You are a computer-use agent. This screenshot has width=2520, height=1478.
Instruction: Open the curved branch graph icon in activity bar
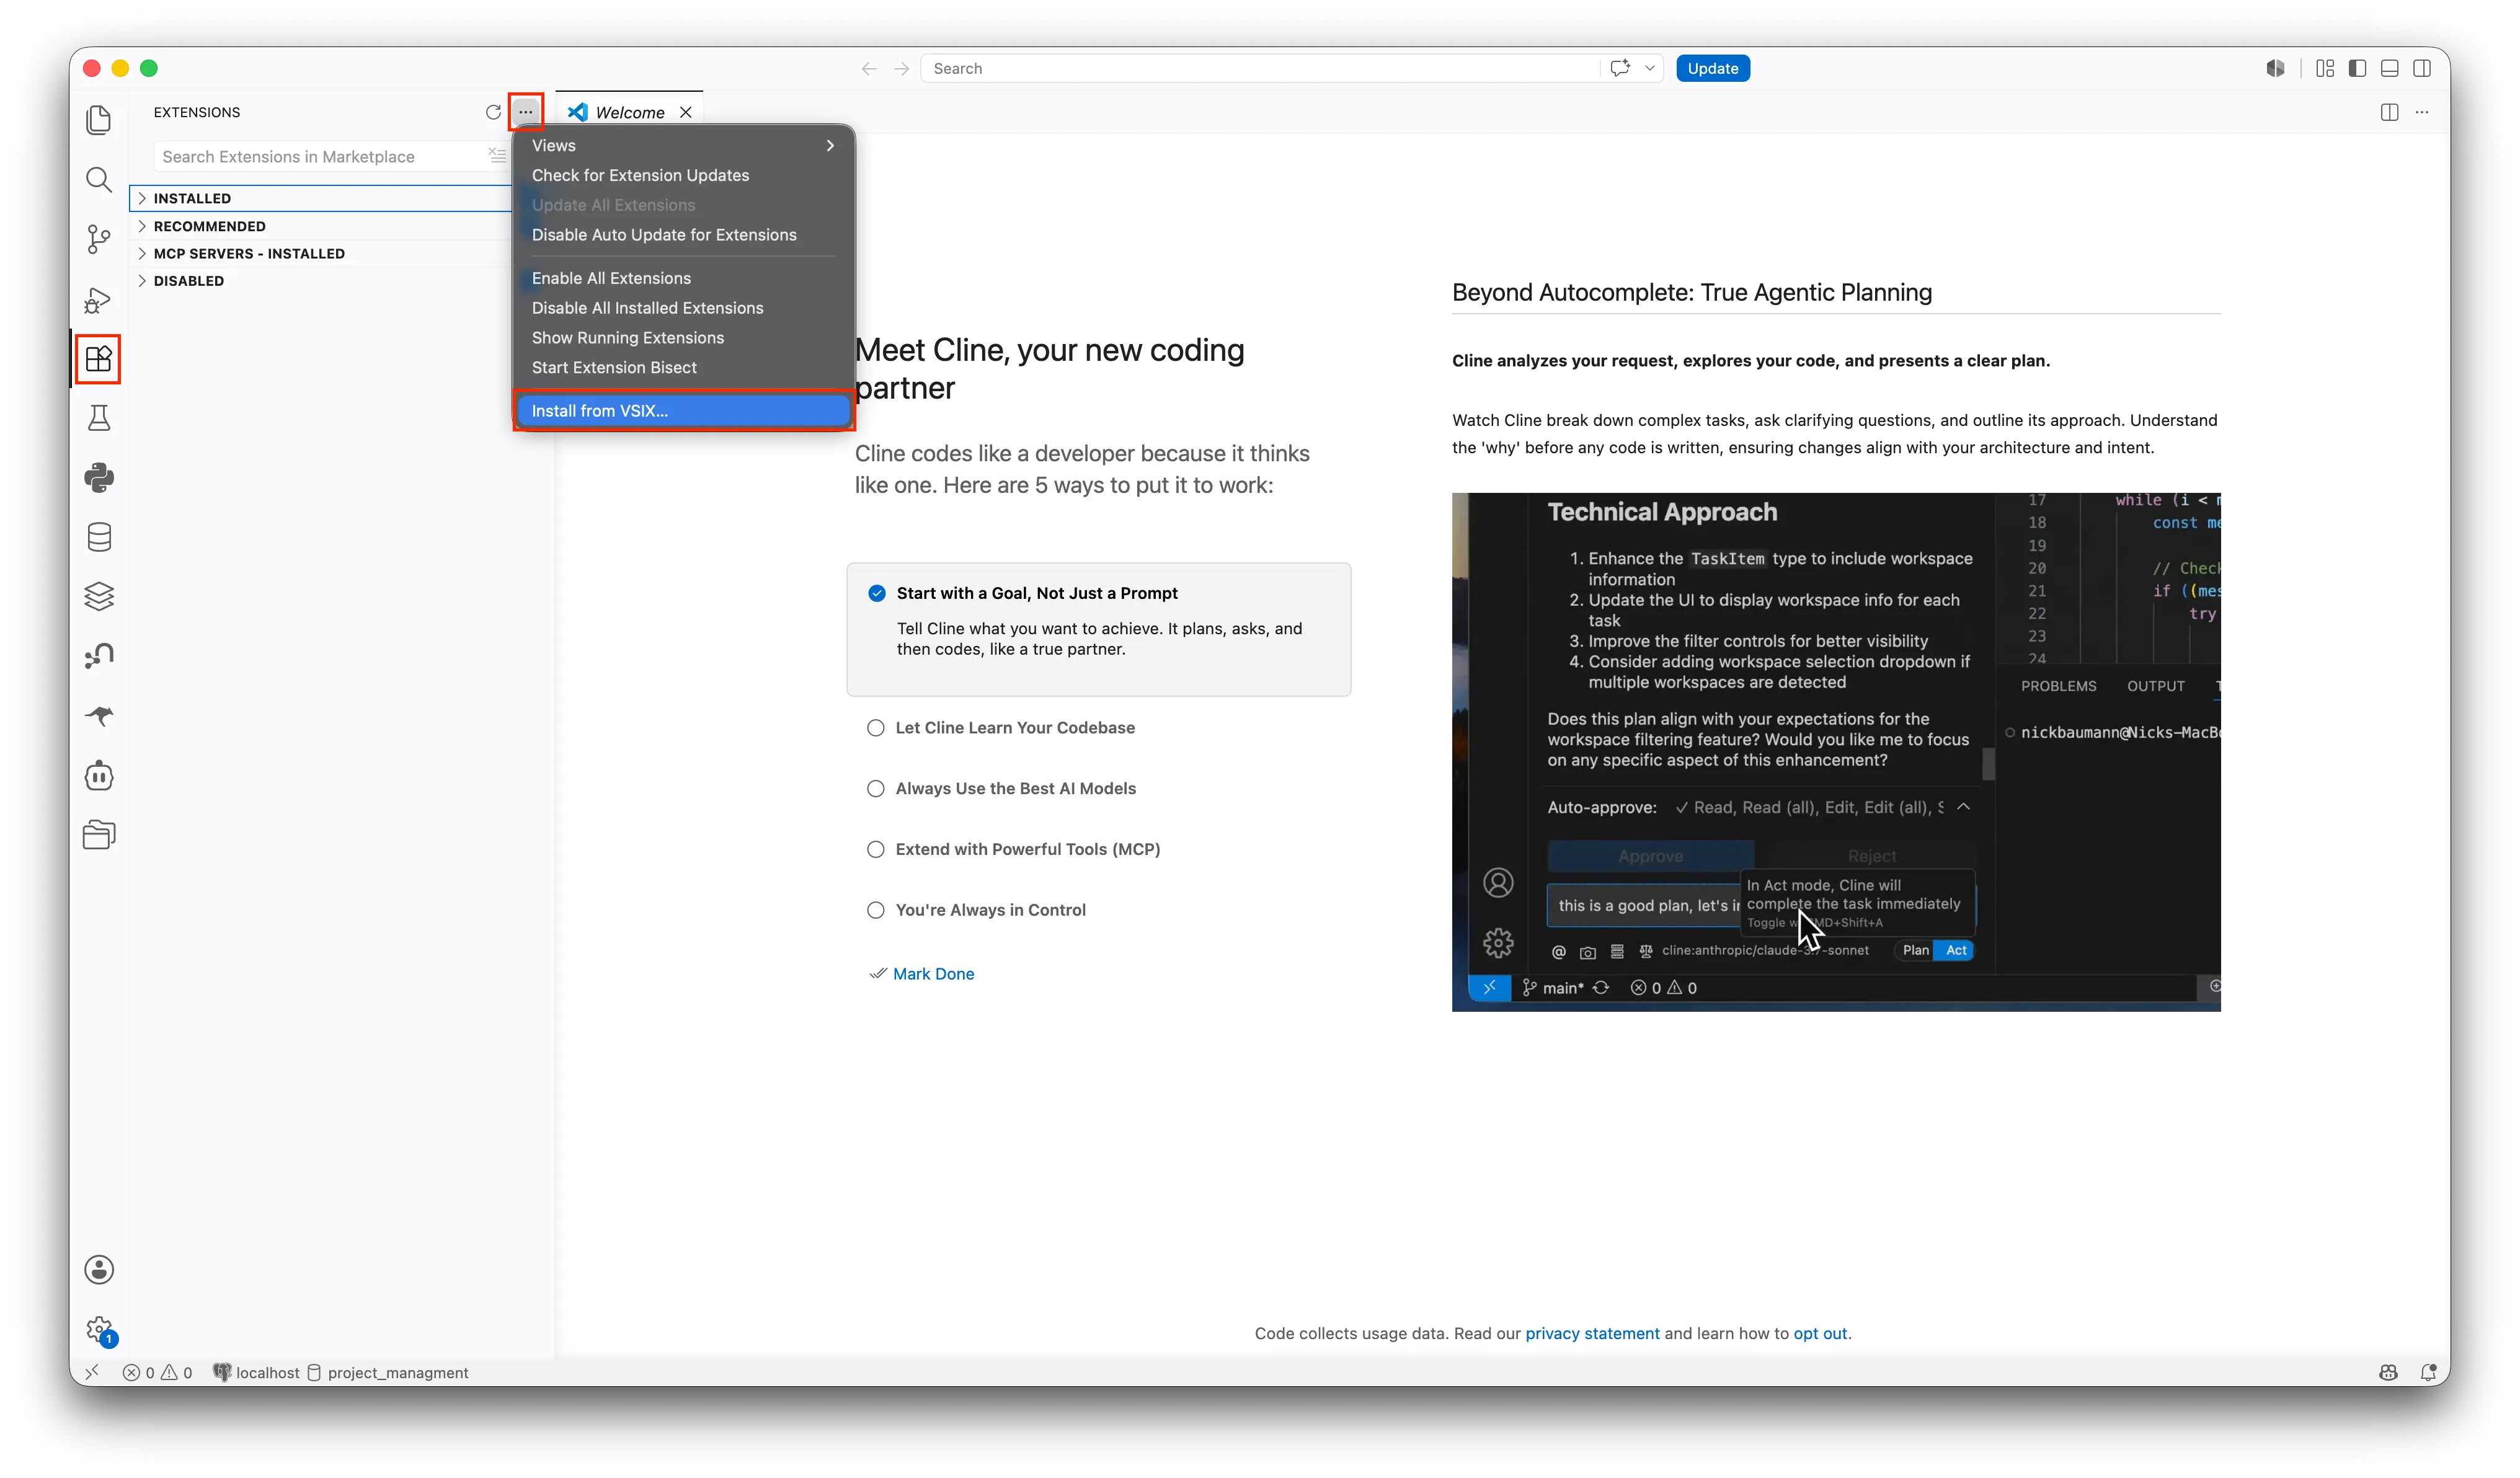coord(98,656)
